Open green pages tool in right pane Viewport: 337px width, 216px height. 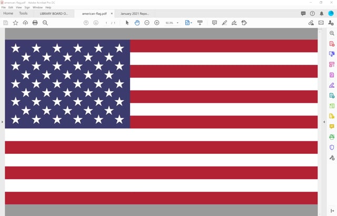pyautogui.click(x=332, y=106)
